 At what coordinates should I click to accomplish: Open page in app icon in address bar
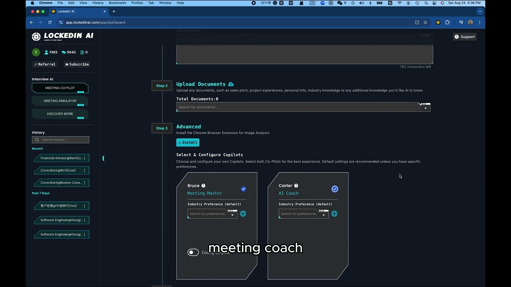click(x=417, y=22)
